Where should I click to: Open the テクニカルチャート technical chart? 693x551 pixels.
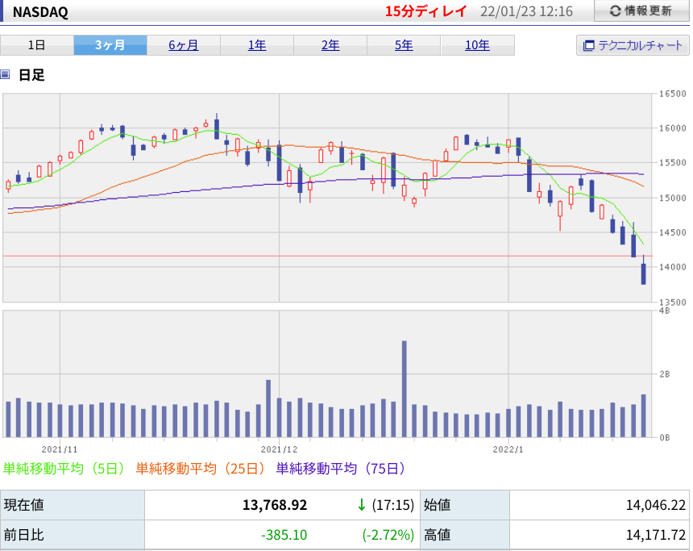coord(633,45)
